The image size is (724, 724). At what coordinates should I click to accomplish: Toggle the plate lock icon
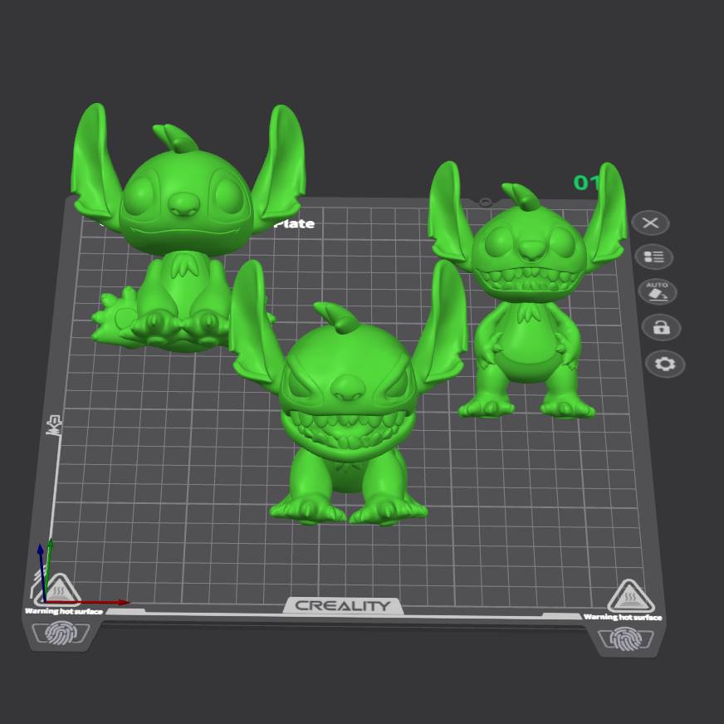pyautogui.click(x=661, y=328)
